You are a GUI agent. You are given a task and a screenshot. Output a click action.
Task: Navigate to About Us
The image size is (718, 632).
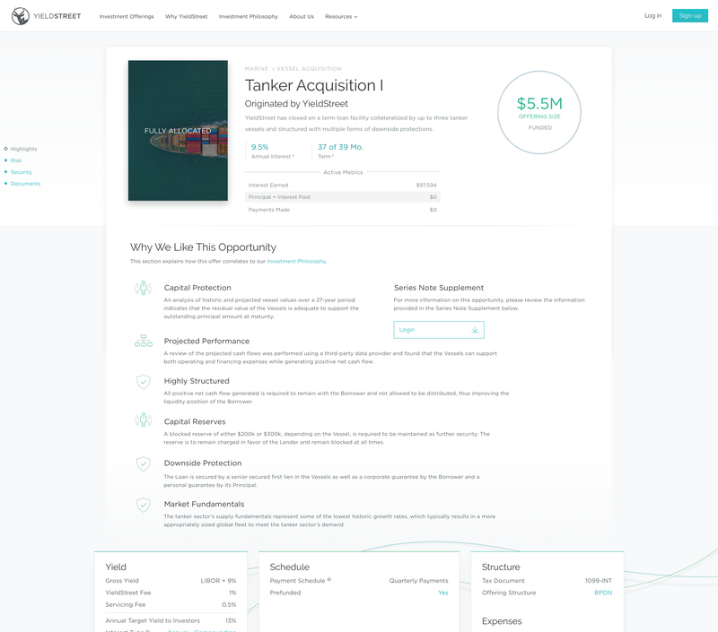[302, 16]
